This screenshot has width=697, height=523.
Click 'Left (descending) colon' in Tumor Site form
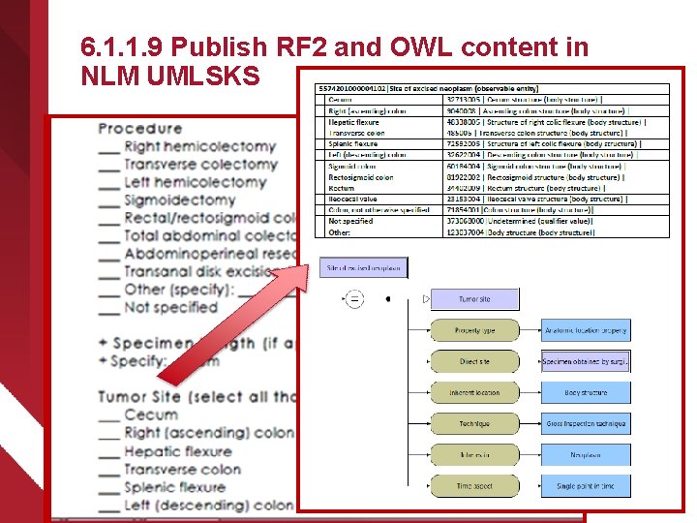(x=209, y=506)
